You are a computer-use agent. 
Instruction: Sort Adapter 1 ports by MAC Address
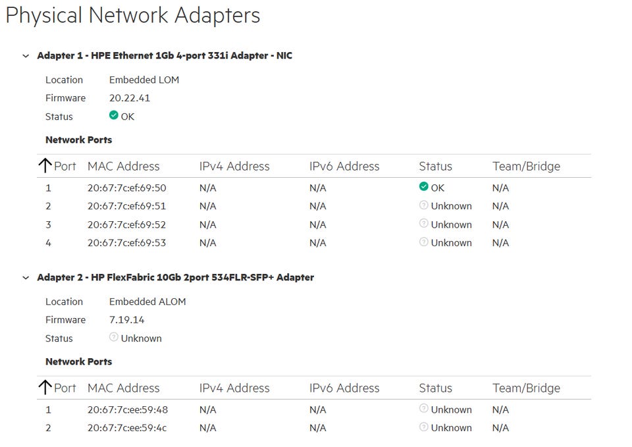tap(123, 166)
